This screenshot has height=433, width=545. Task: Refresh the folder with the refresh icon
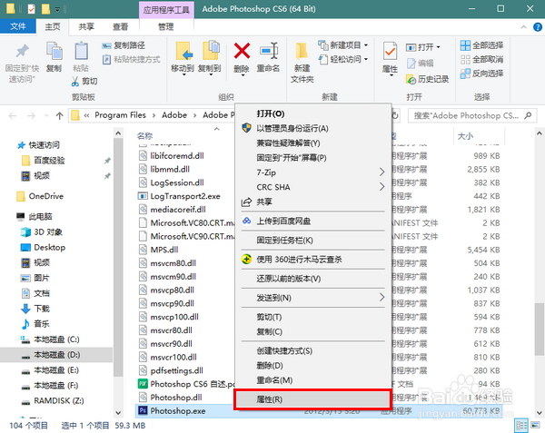point(395,115)
